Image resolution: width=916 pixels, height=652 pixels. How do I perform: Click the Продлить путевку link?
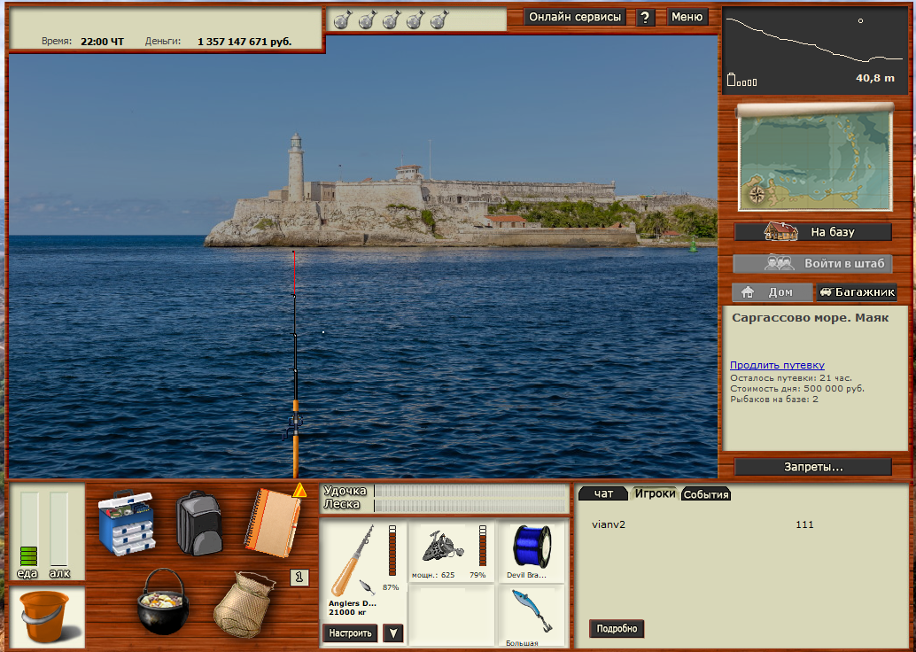tap(777, 365)
